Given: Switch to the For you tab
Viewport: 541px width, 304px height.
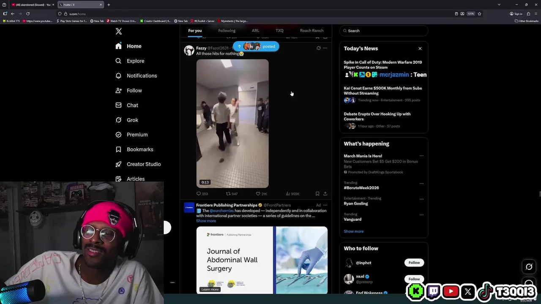Looking at the screenshot, I should coord(195,30).
